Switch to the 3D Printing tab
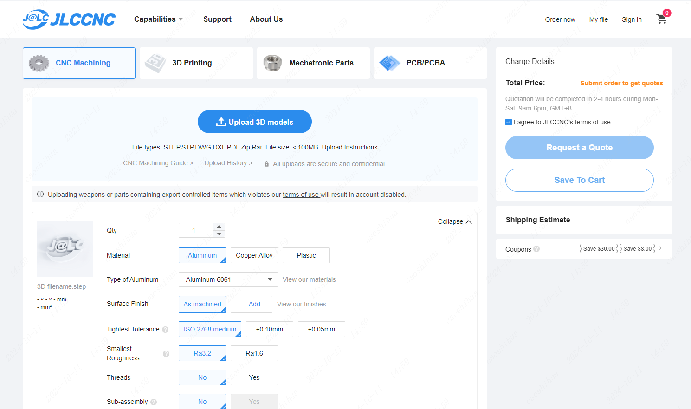The width and height of the screenshot is (691, 409). (x=196, y=63)
